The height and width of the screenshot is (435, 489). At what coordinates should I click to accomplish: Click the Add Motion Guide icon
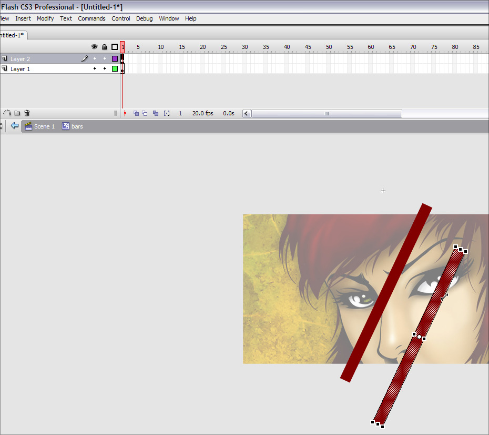tap(7, 113)
